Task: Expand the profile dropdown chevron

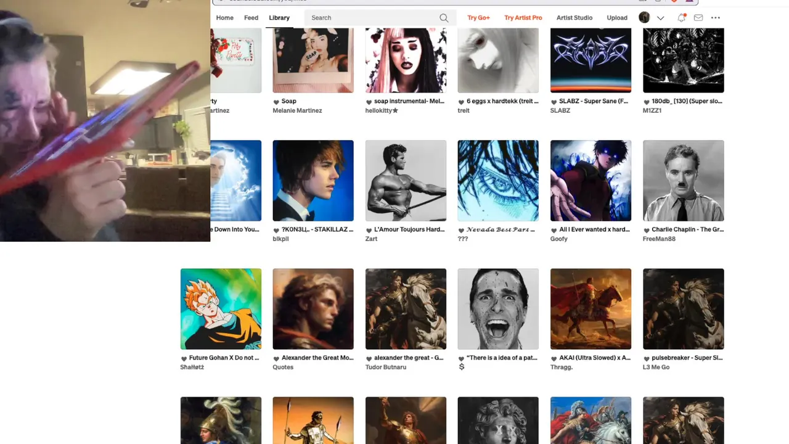Action: pyautogui.click(x=660, y=18)
